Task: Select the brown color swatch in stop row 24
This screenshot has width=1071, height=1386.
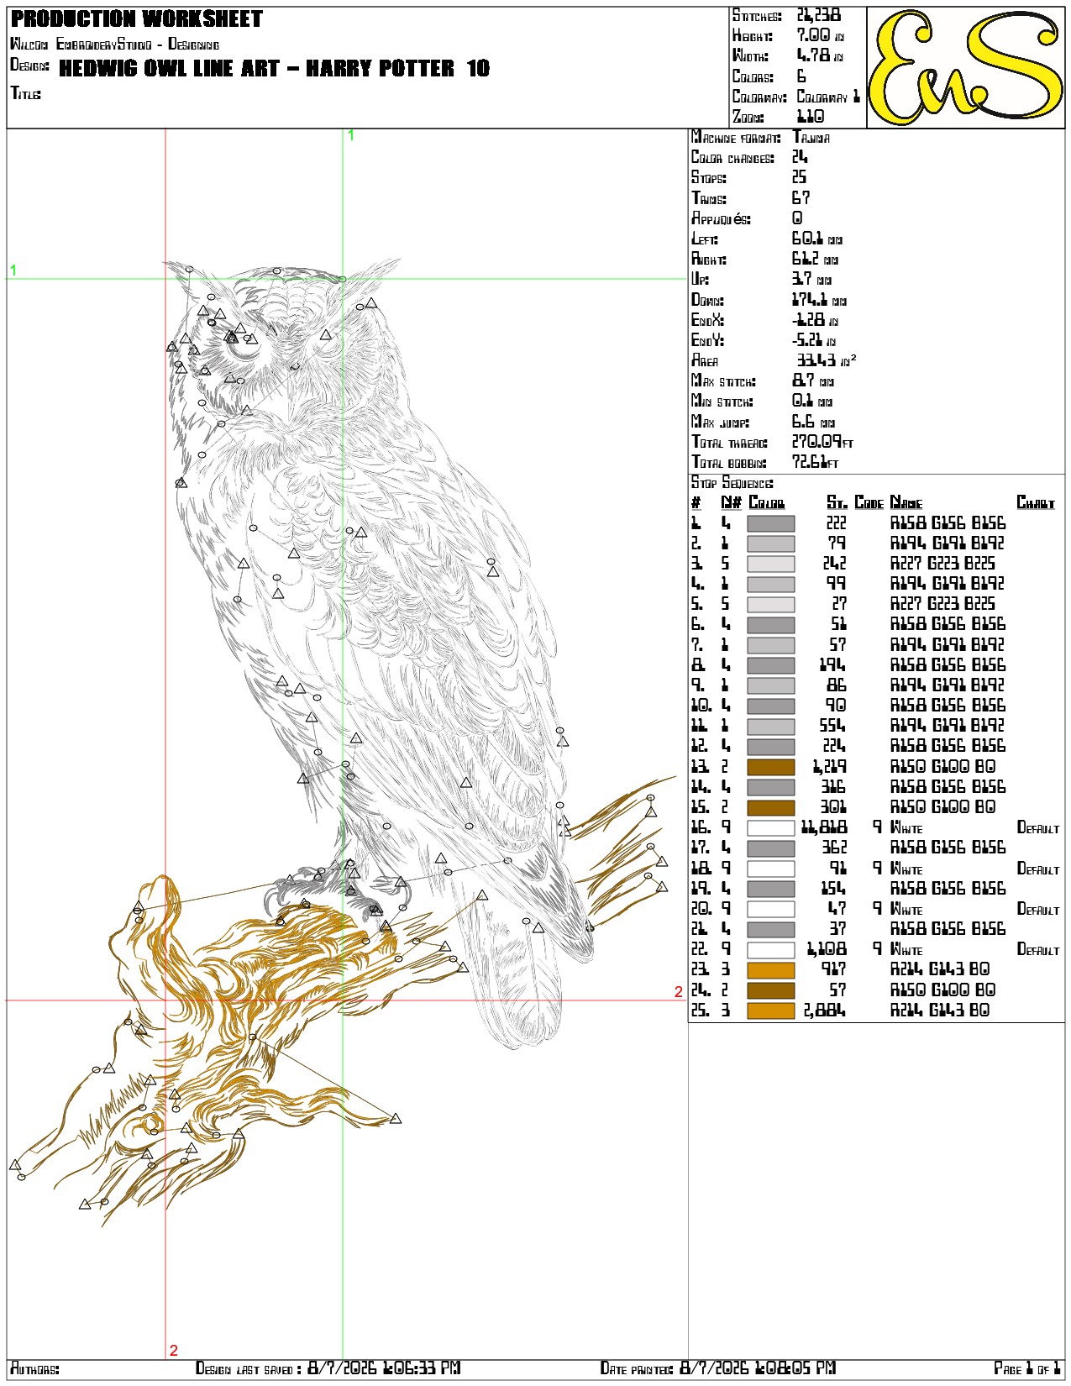Action: click(770, 990)
